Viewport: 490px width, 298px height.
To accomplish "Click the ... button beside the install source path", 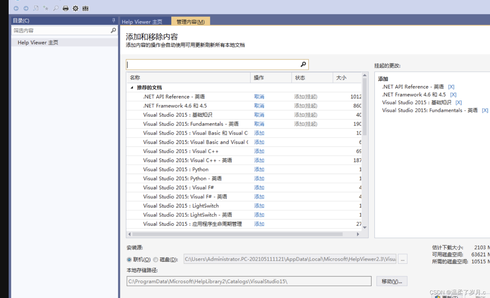I will click(x=403, y=259).
